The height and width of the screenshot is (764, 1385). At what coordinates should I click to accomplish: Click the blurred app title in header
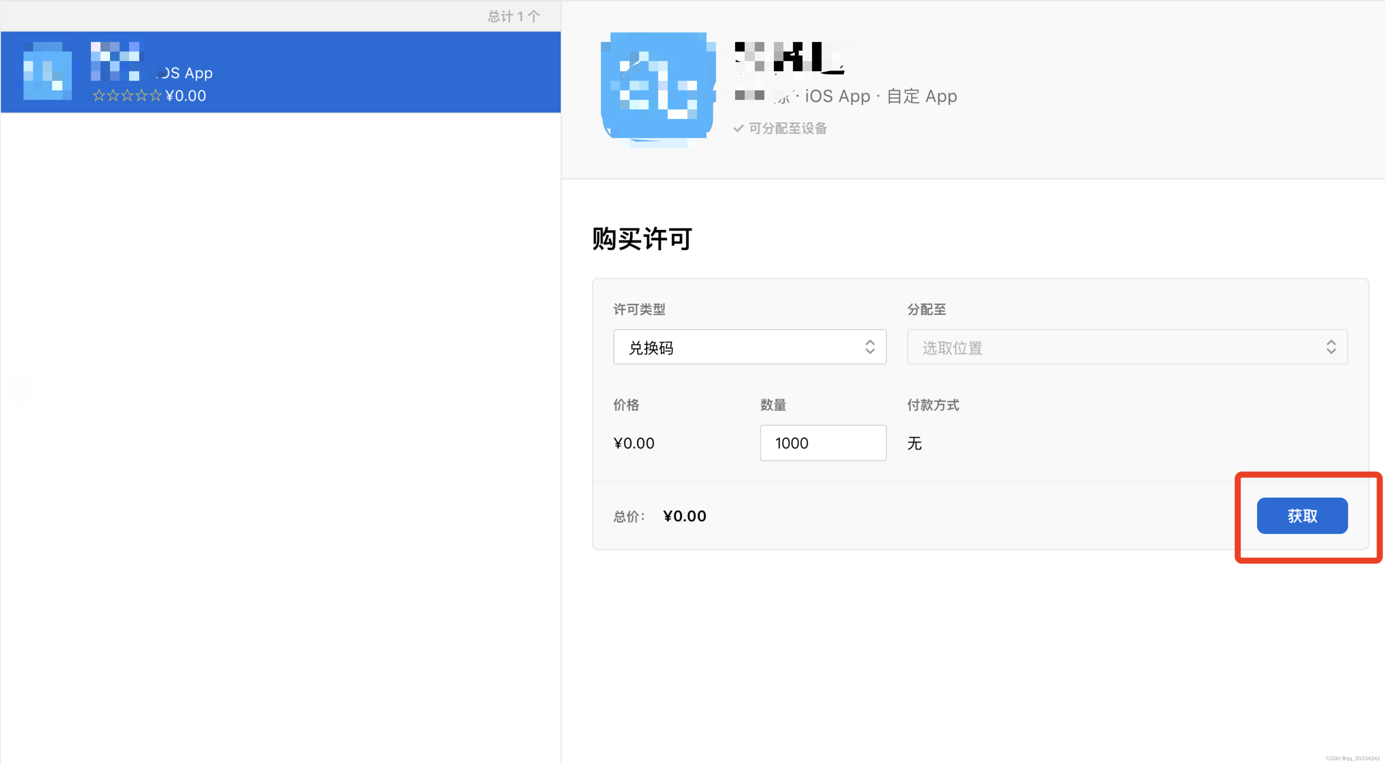click(789, 57)
